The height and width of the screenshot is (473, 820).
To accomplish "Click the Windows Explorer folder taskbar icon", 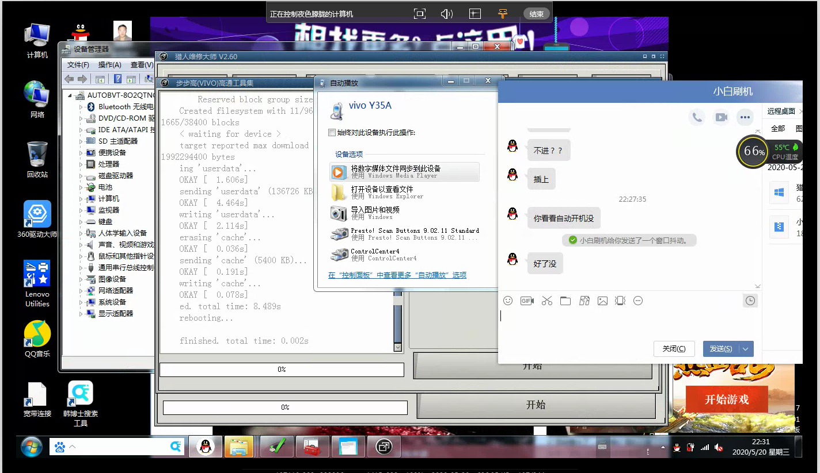I will pyautogui.click(x=239, y=447).
